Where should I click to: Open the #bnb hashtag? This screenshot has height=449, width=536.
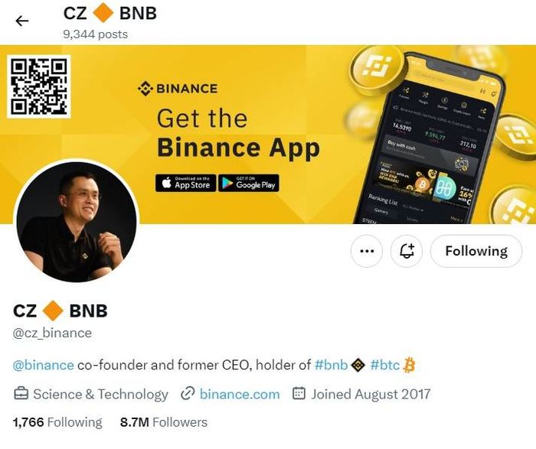[332, 365]
